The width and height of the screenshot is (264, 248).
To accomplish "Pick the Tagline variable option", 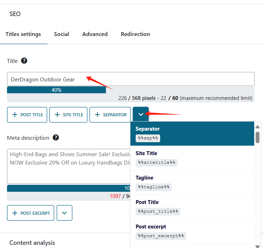I will point(192,182).
